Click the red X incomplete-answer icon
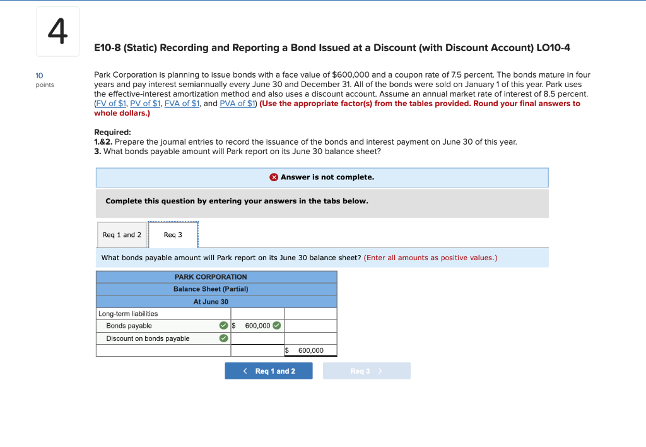 click(x=274, y=177)
